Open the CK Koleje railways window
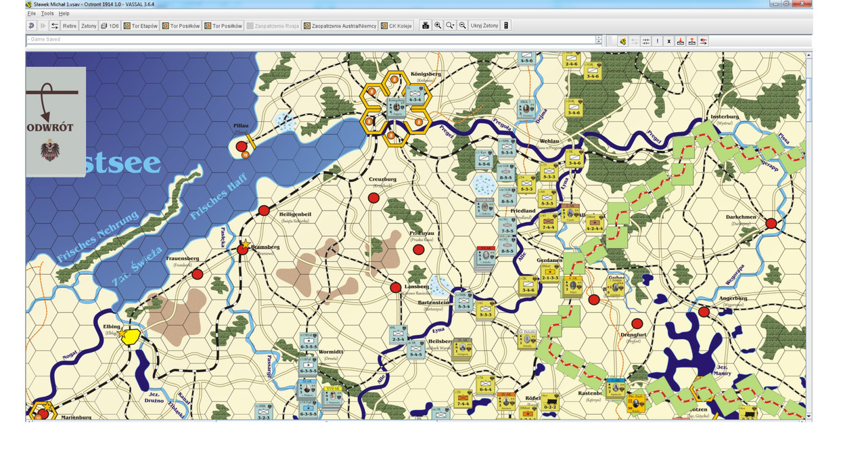 click(396, 26)
